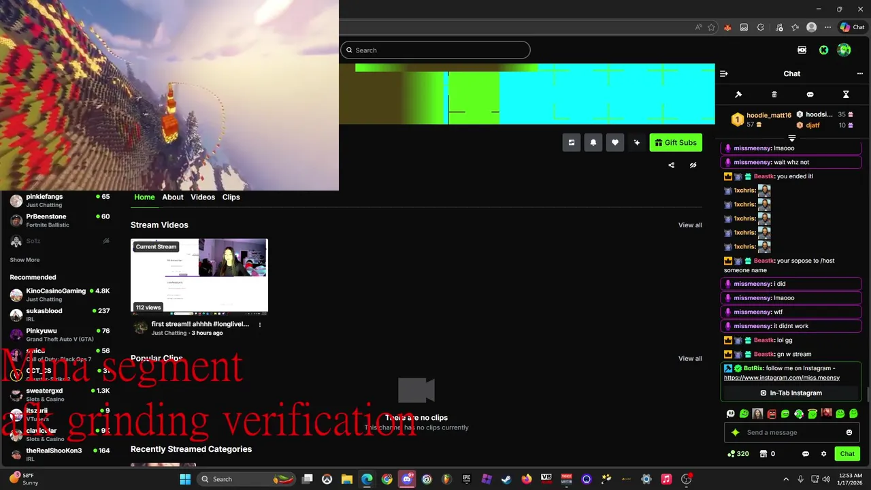The height and width of the screenshot is (490, 871).
Task: Open sweatergxd recommended channel
Action: (60, 394)
